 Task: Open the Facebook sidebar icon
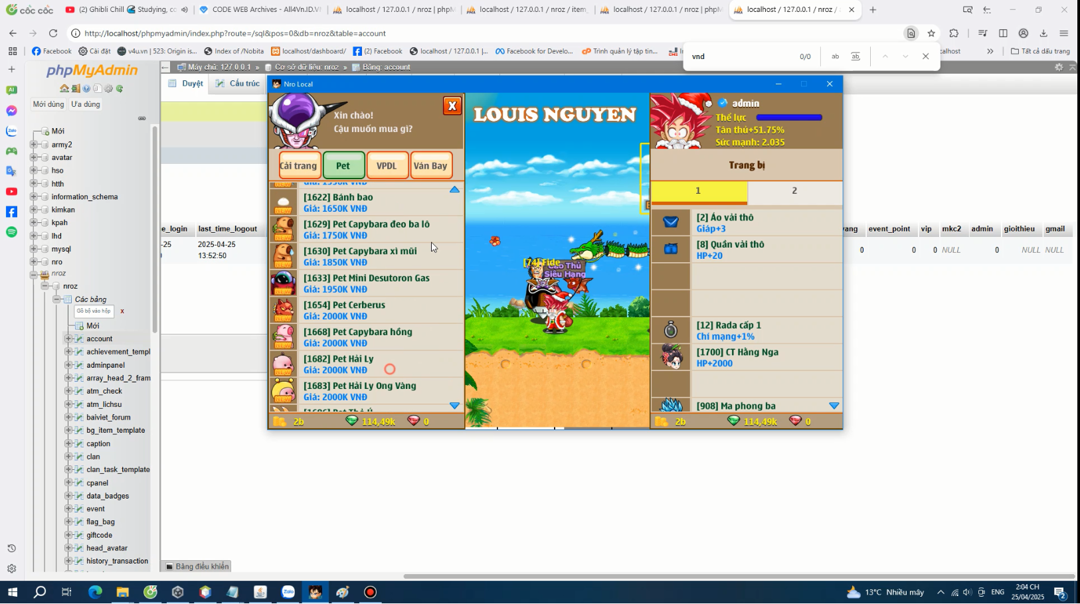[11, 212]
